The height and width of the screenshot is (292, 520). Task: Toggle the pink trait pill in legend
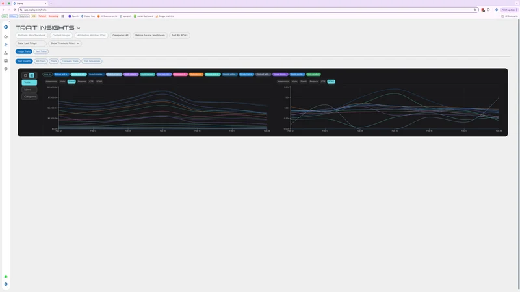180,75
